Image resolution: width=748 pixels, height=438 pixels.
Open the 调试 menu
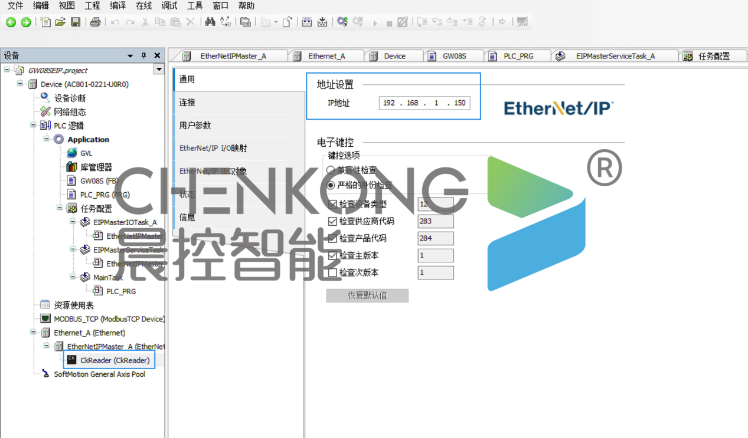pos(169,6)
